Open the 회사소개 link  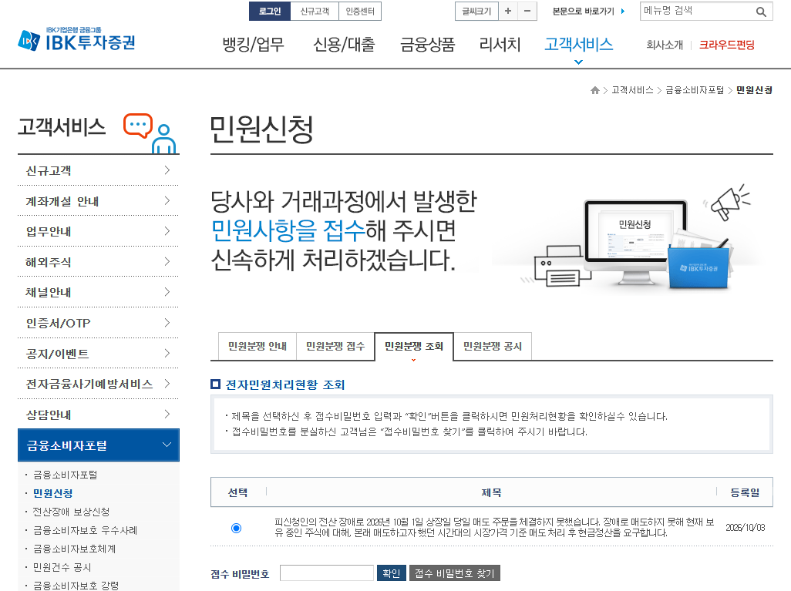(665, 45)
